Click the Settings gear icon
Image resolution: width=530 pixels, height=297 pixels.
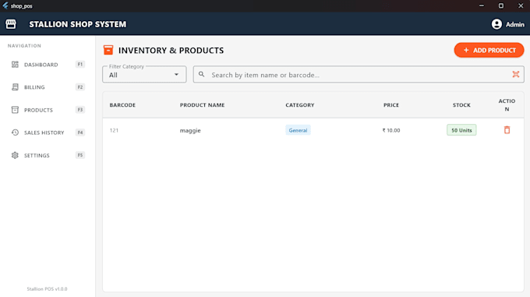(15, 155)
